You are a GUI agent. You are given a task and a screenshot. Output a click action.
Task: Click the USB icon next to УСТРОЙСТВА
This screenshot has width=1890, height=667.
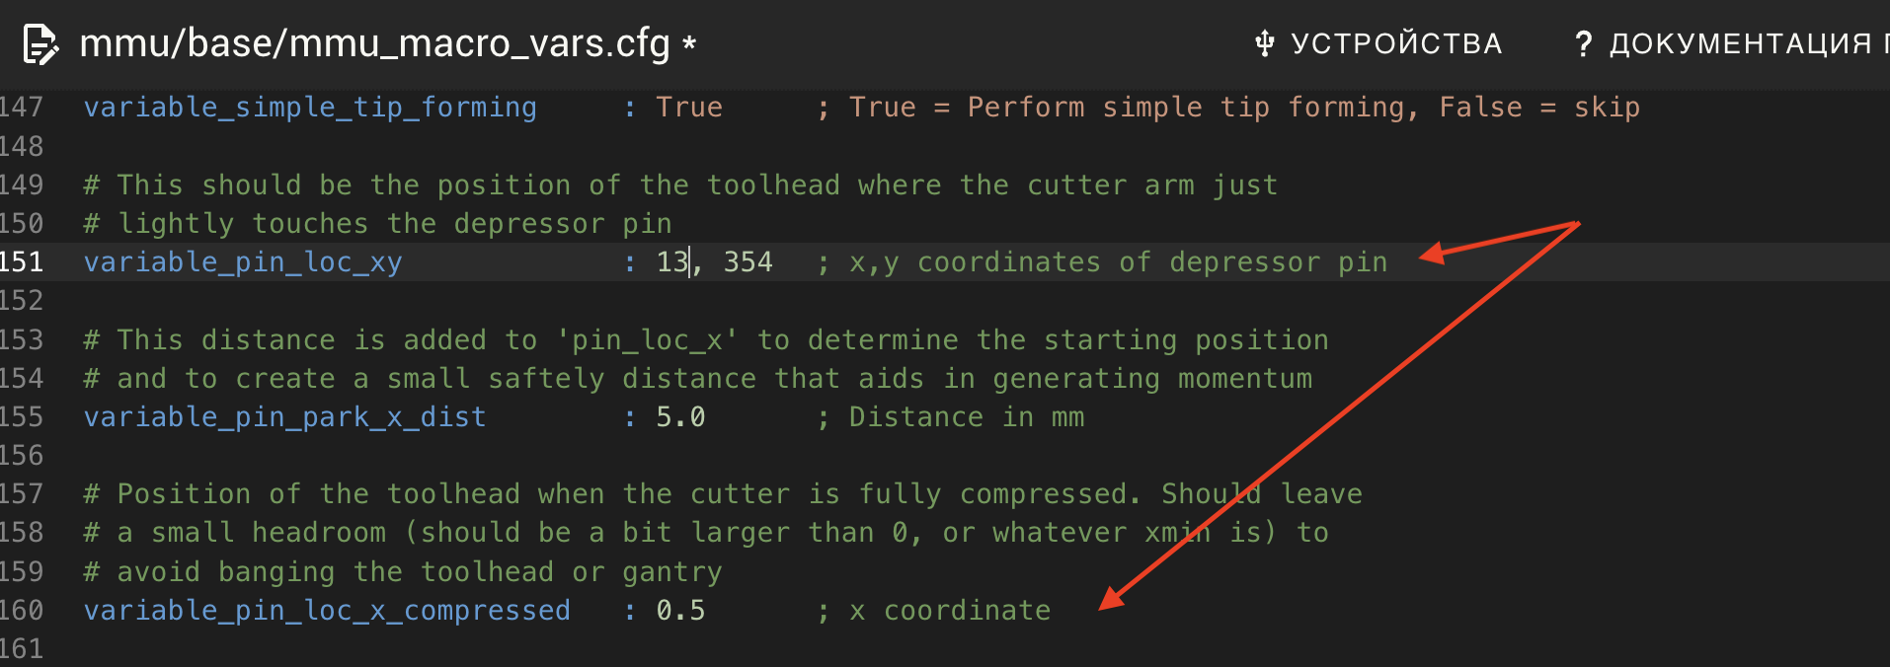[x=1264, y=43]
